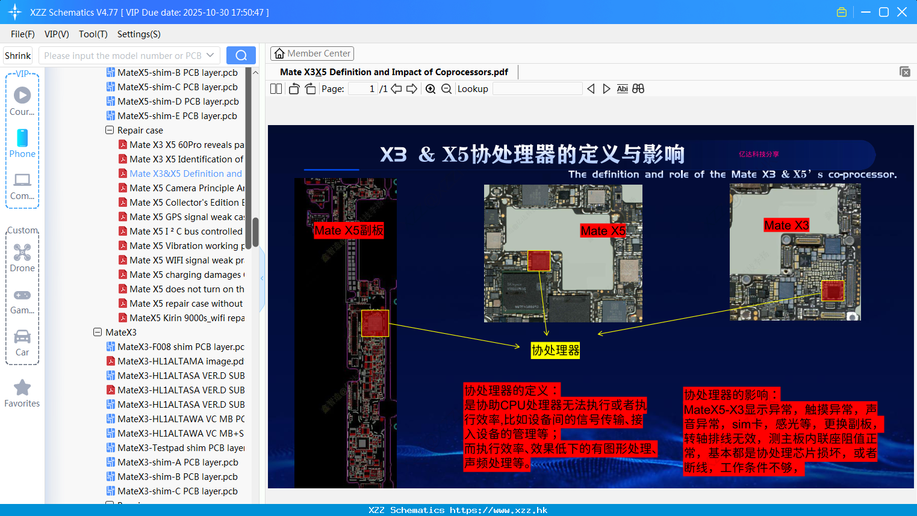
Task: Zoom out of the PDF
Action: pos(446,89)
